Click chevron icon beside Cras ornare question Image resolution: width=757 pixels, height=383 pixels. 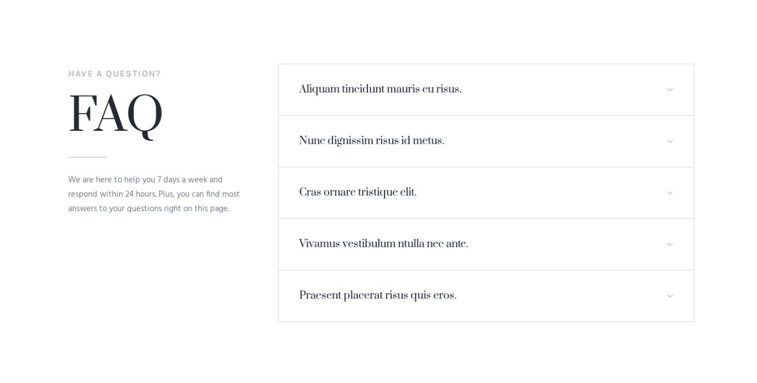click(x=670, y=193)
